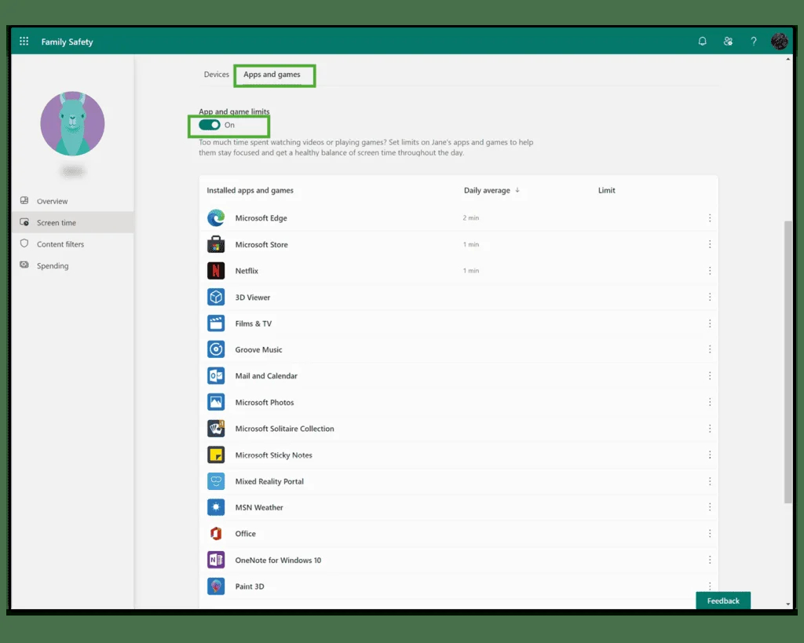The height and width of the screenshot is (643, 804).
Task: Select the Apps and games tab
Action: 272,75
